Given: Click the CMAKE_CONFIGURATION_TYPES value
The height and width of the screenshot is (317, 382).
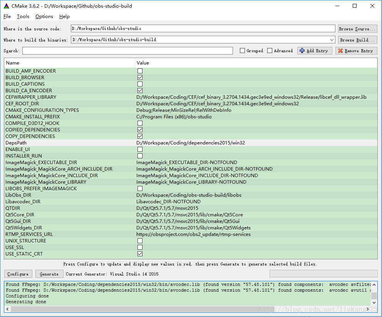Looking at the screenshot, I should pyautogui.click(x=184, y=110).
